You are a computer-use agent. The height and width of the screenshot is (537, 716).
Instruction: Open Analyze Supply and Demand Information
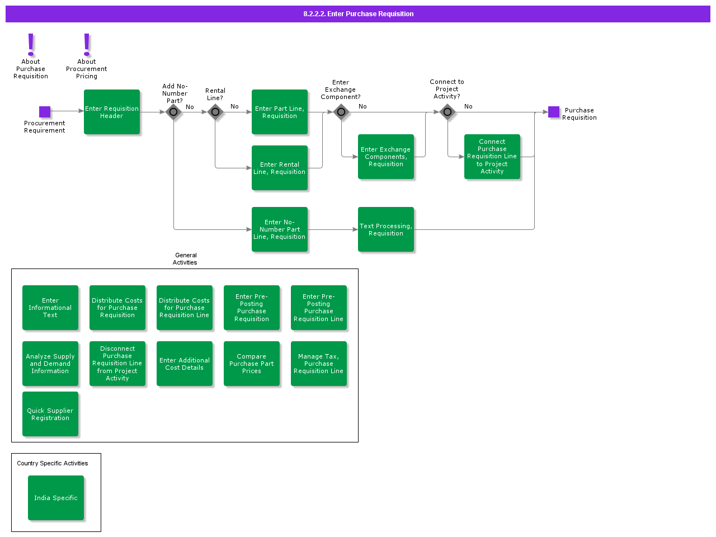pyautogui.click(x=50, y=364)
